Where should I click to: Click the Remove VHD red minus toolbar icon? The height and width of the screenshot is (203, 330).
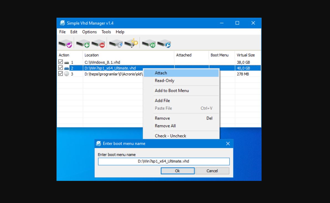pos(98,43)
